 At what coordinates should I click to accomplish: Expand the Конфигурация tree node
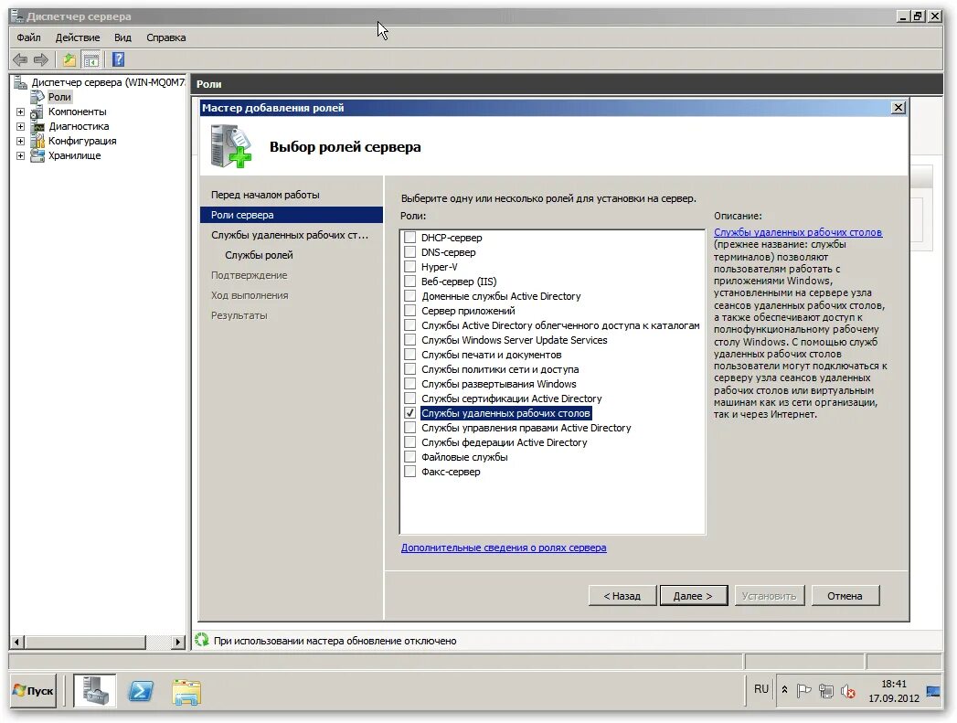20,141
